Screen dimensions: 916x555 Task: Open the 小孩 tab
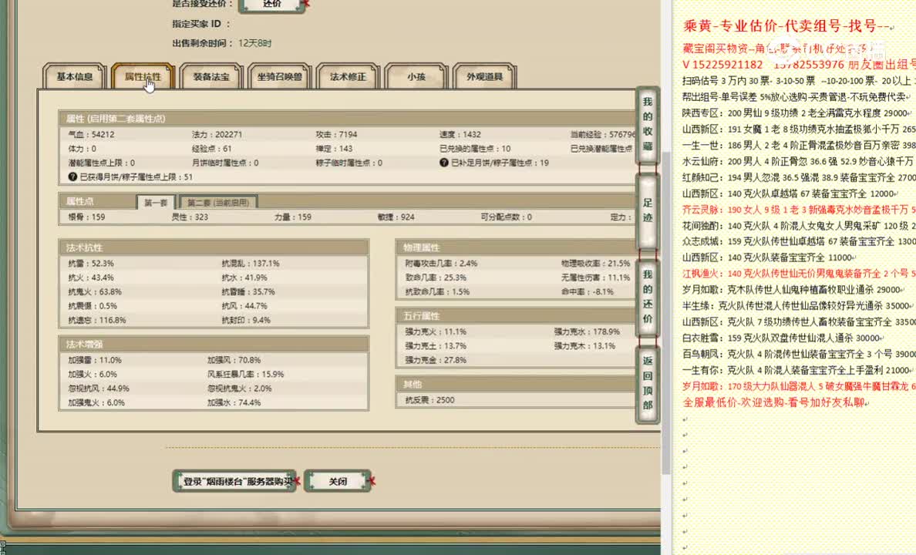[416, 76]
